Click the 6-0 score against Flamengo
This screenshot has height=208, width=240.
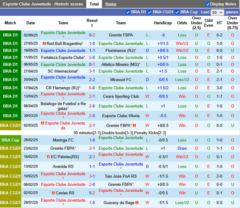[92, 88]
